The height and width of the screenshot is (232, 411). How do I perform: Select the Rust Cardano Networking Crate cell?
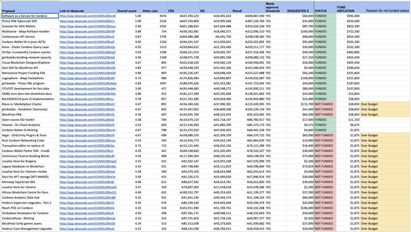tap(29, 140)
